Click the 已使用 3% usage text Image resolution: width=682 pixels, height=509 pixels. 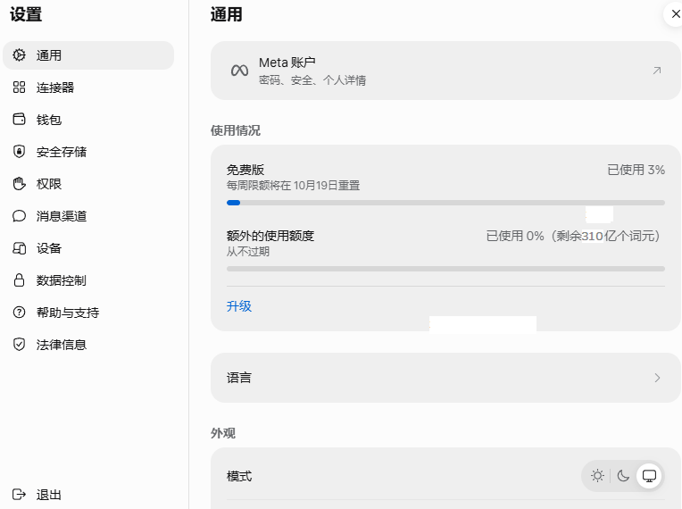(x=636, y=170)
